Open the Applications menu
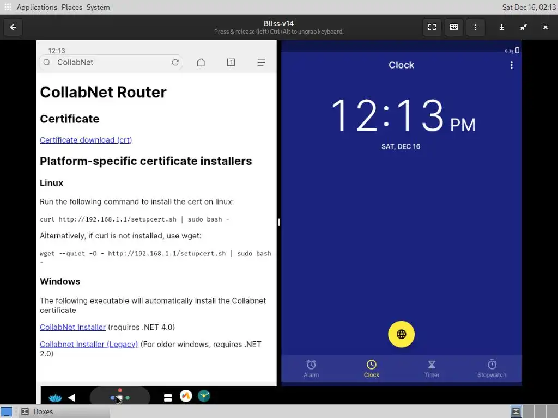Viewport: 558px width, 418px height. [x=37, y=7]
